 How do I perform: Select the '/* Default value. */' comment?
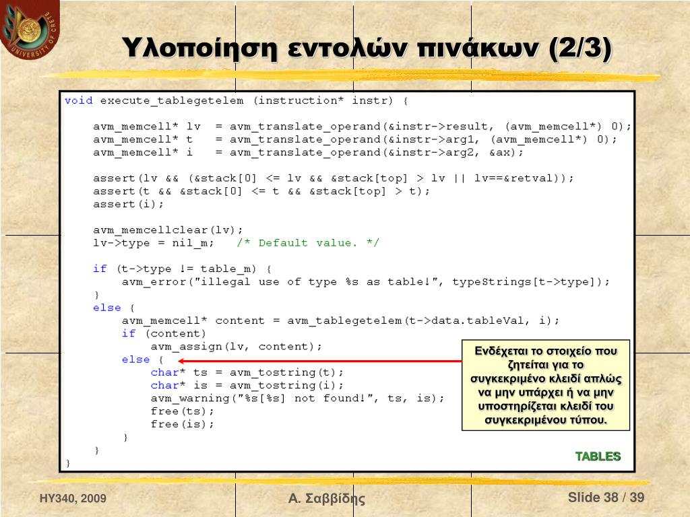click(x=307, y=243)
